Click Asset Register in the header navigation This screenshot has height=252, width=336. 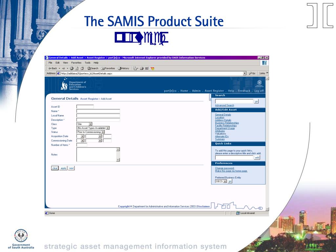214,91
